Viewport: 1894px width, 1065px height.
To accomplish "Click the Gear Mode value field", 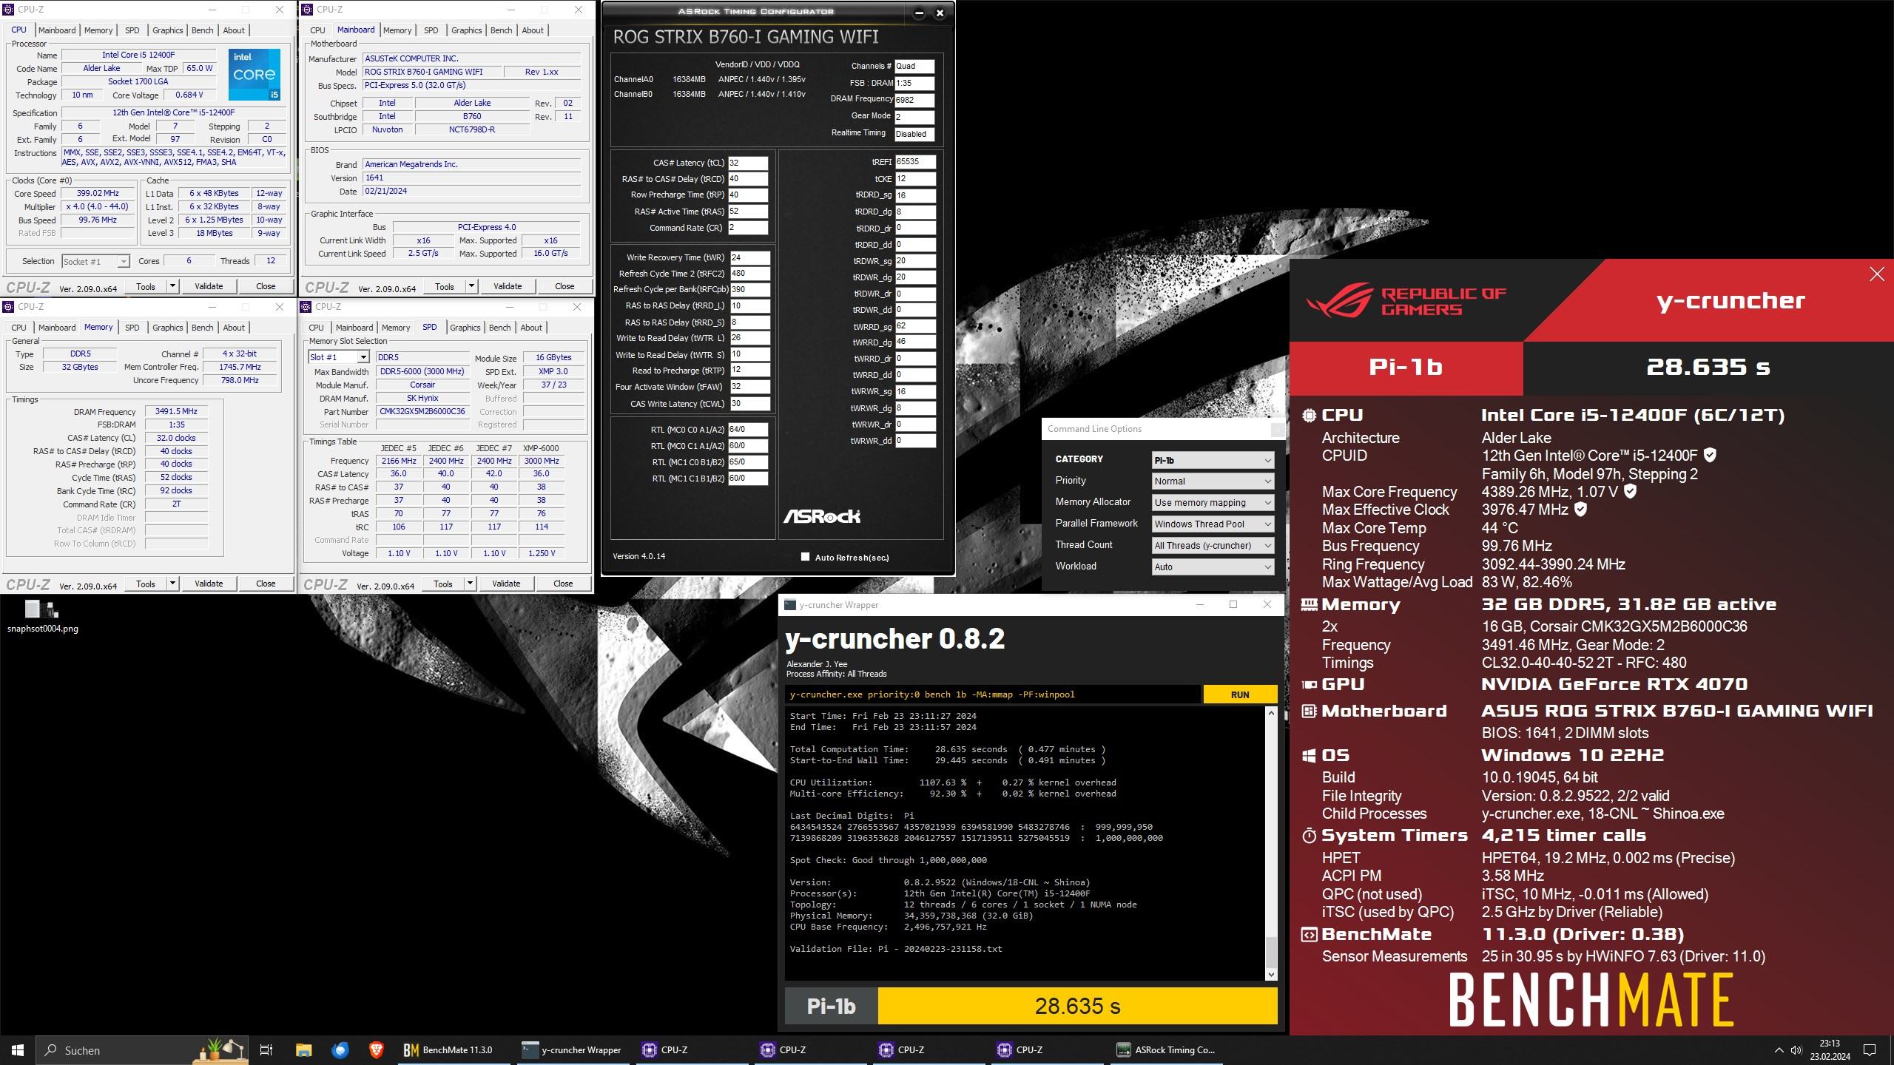I will (914, 117).
